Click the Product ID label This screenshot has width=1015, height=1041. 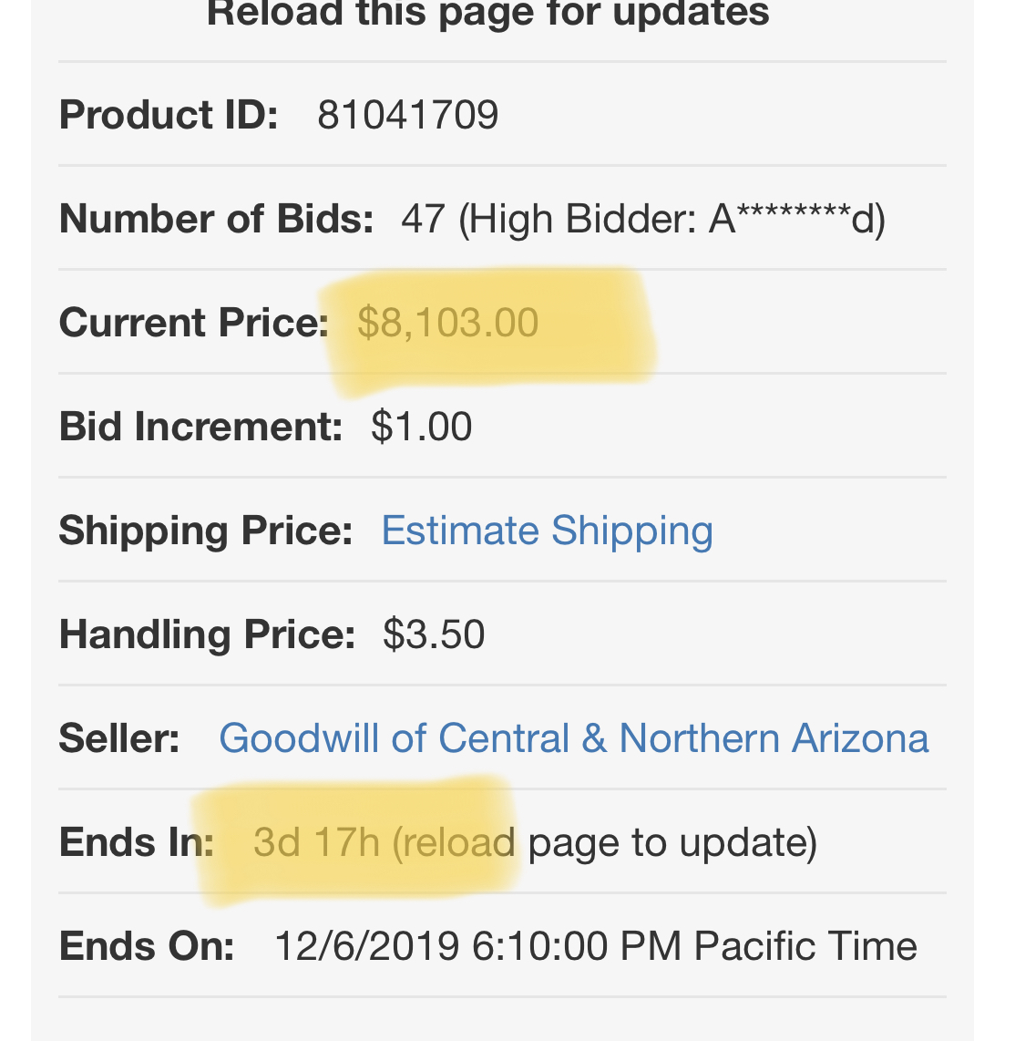coord(169,116)
